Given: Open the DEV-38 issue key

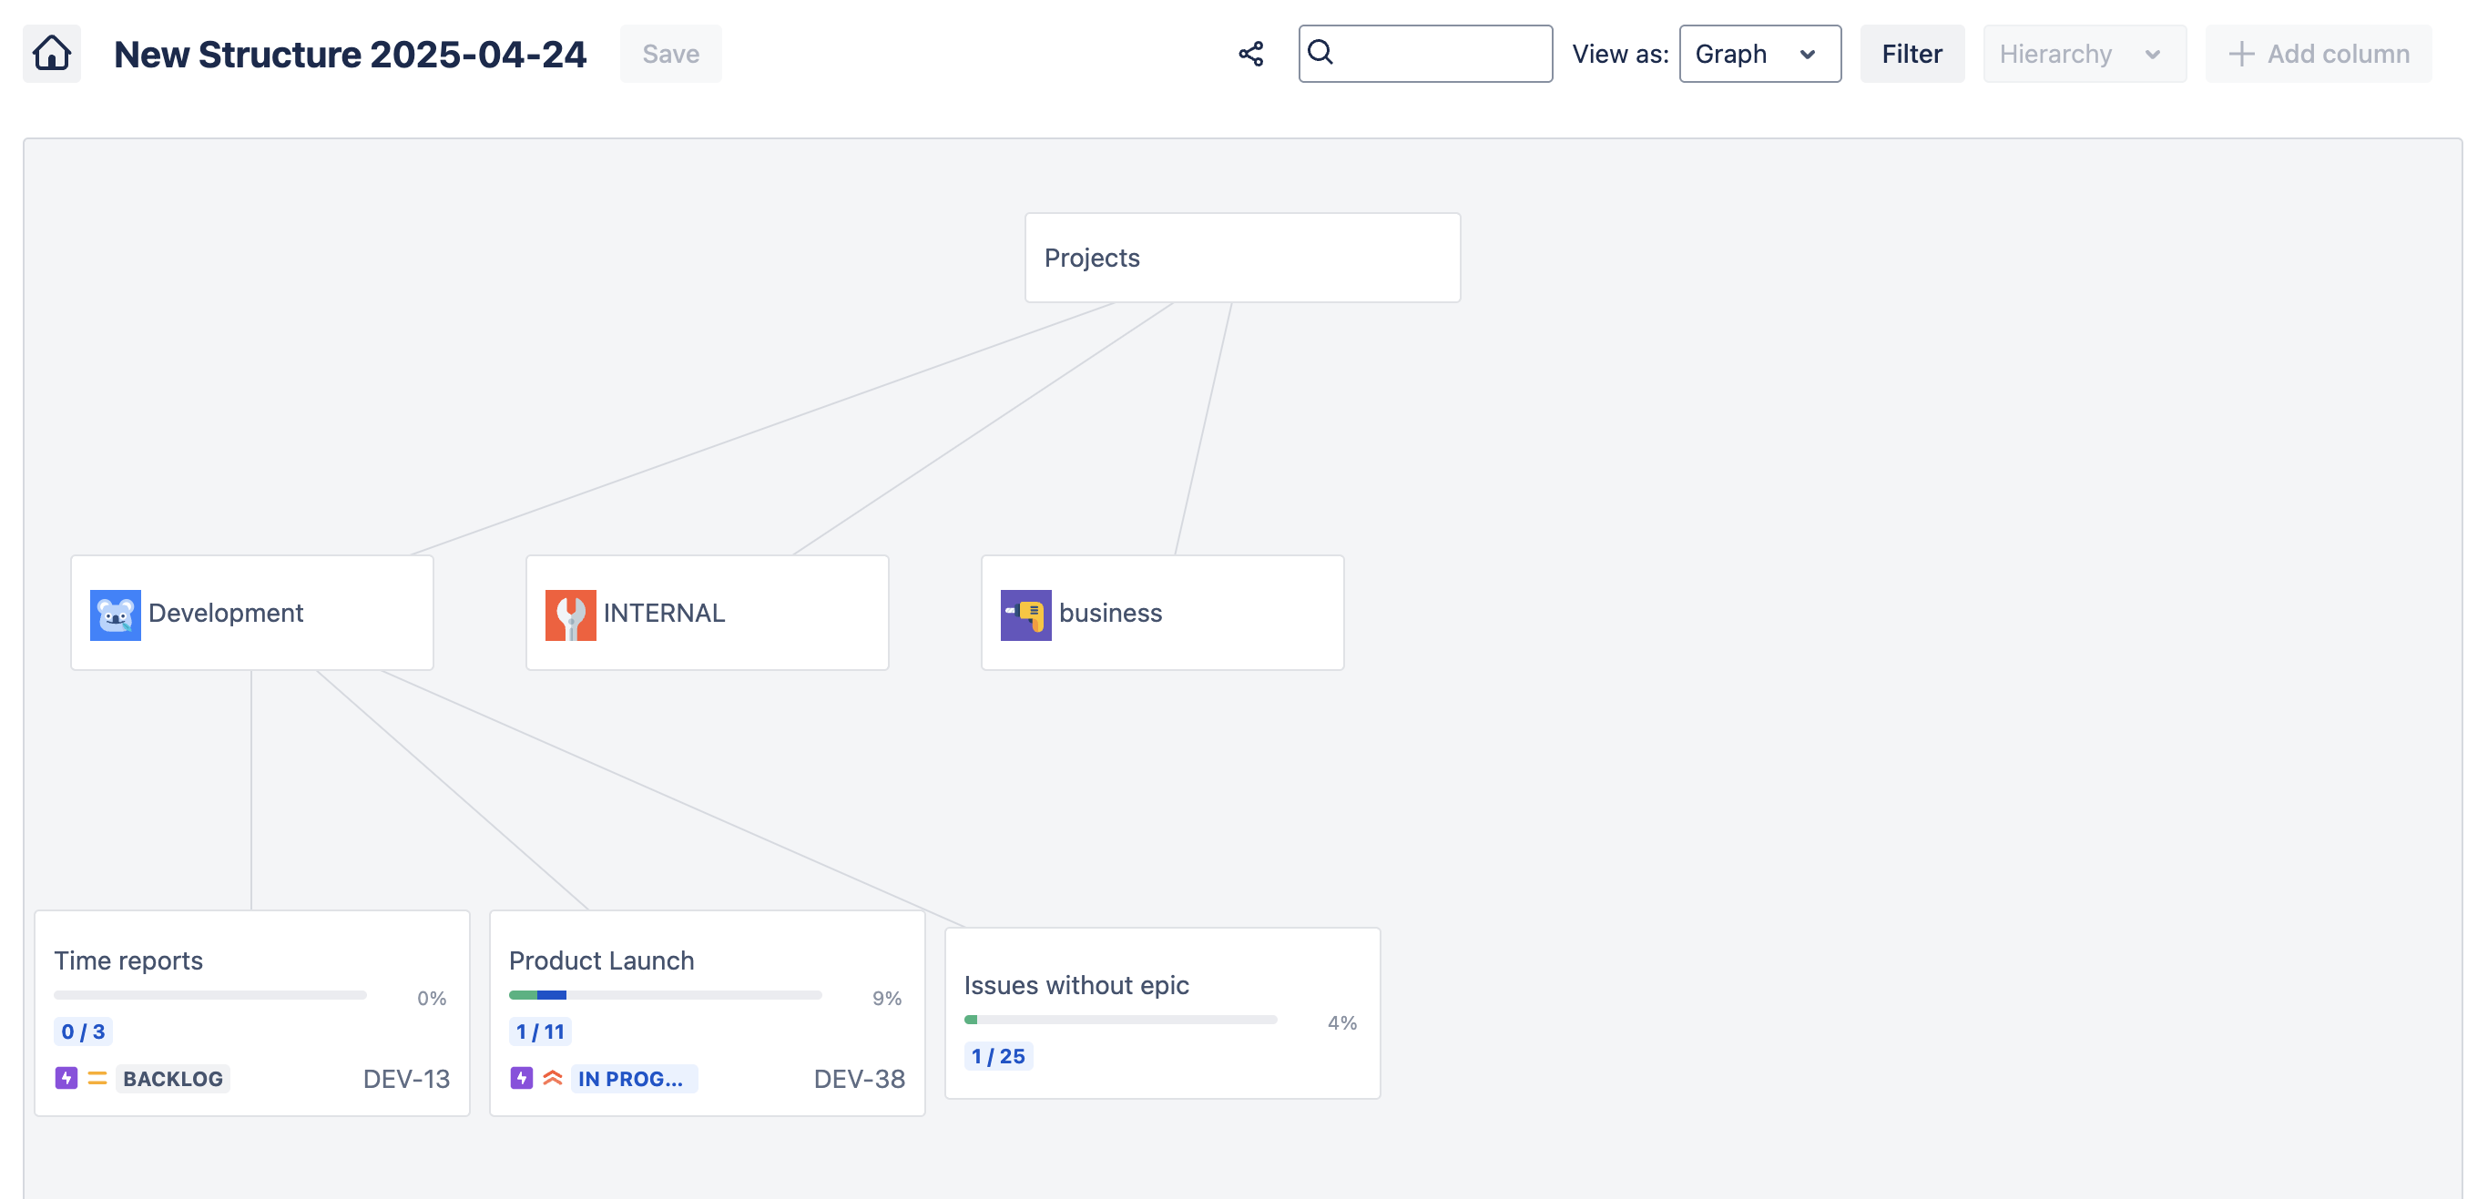Looking at the screenshot, I should tap(858, 1078).
